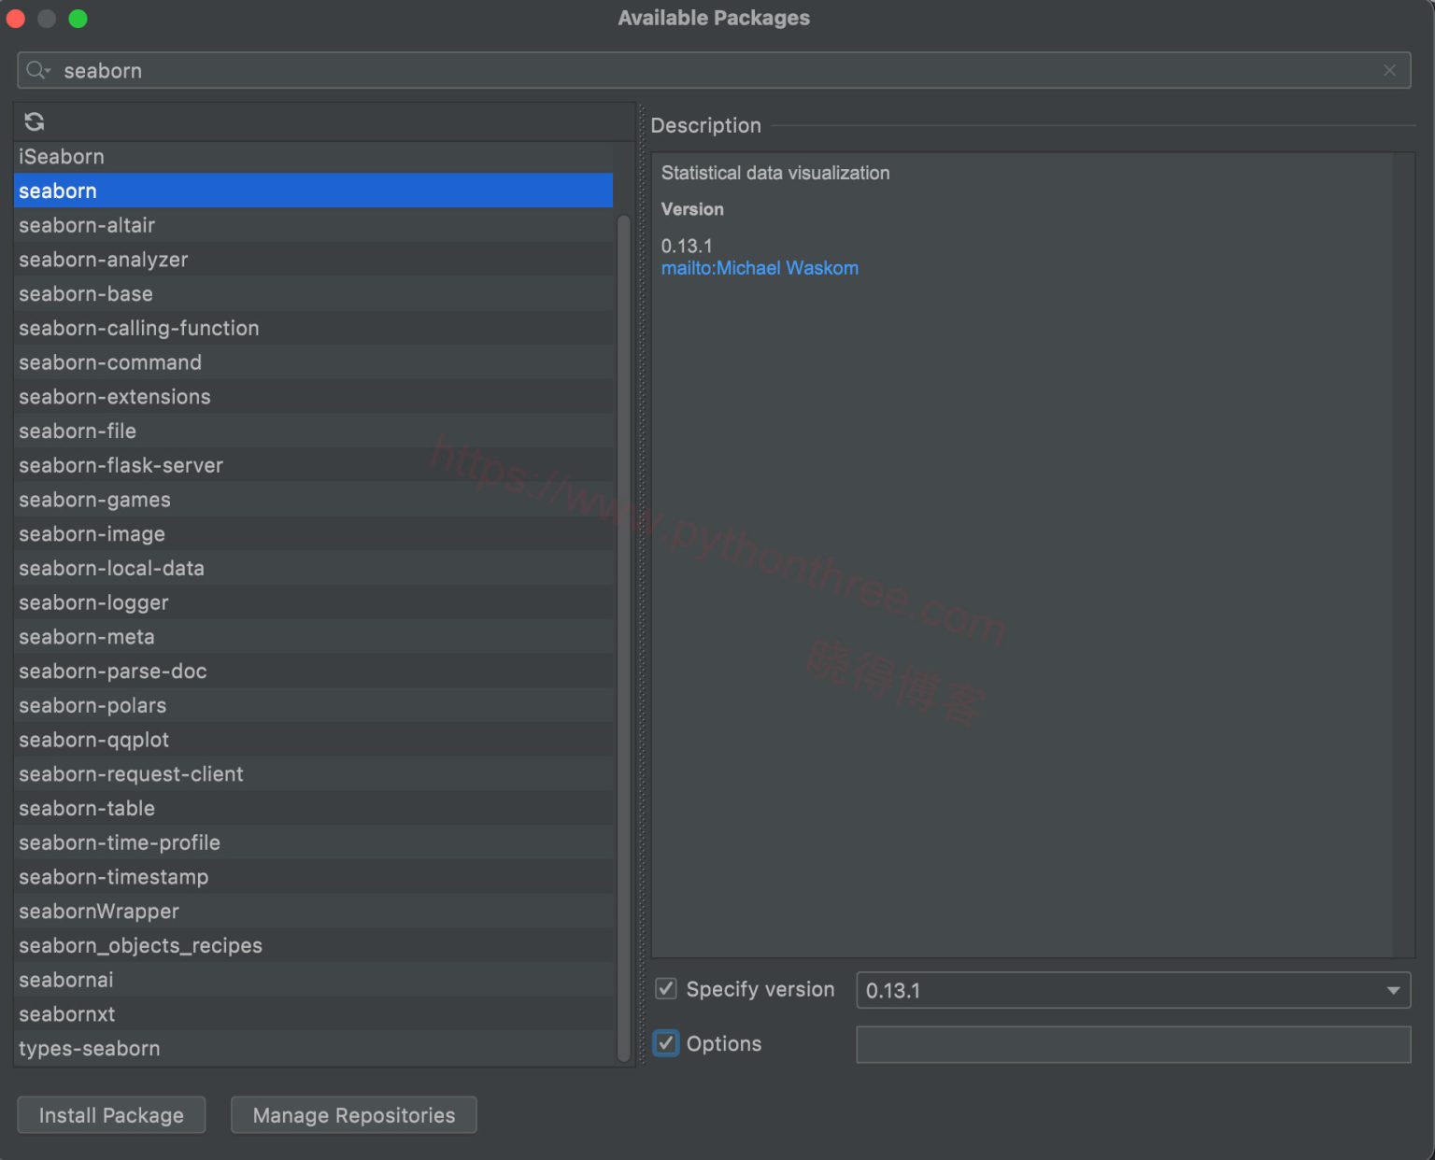Choose seaborn-qqplot from the list
The height and width of the screenshot is (1160, 1435).
click(x=93, y=740)
